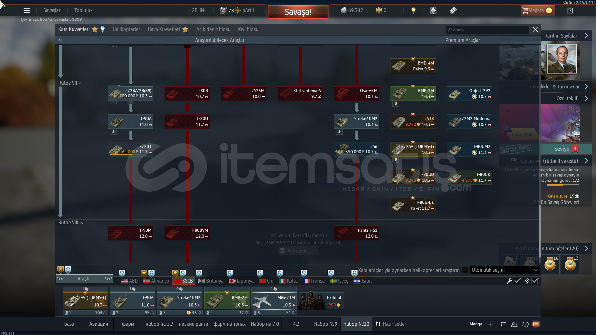This screenshot has height=335, width=596.
Task: Select the MiG-23M crew slot
Action: (x=274, y=301)
